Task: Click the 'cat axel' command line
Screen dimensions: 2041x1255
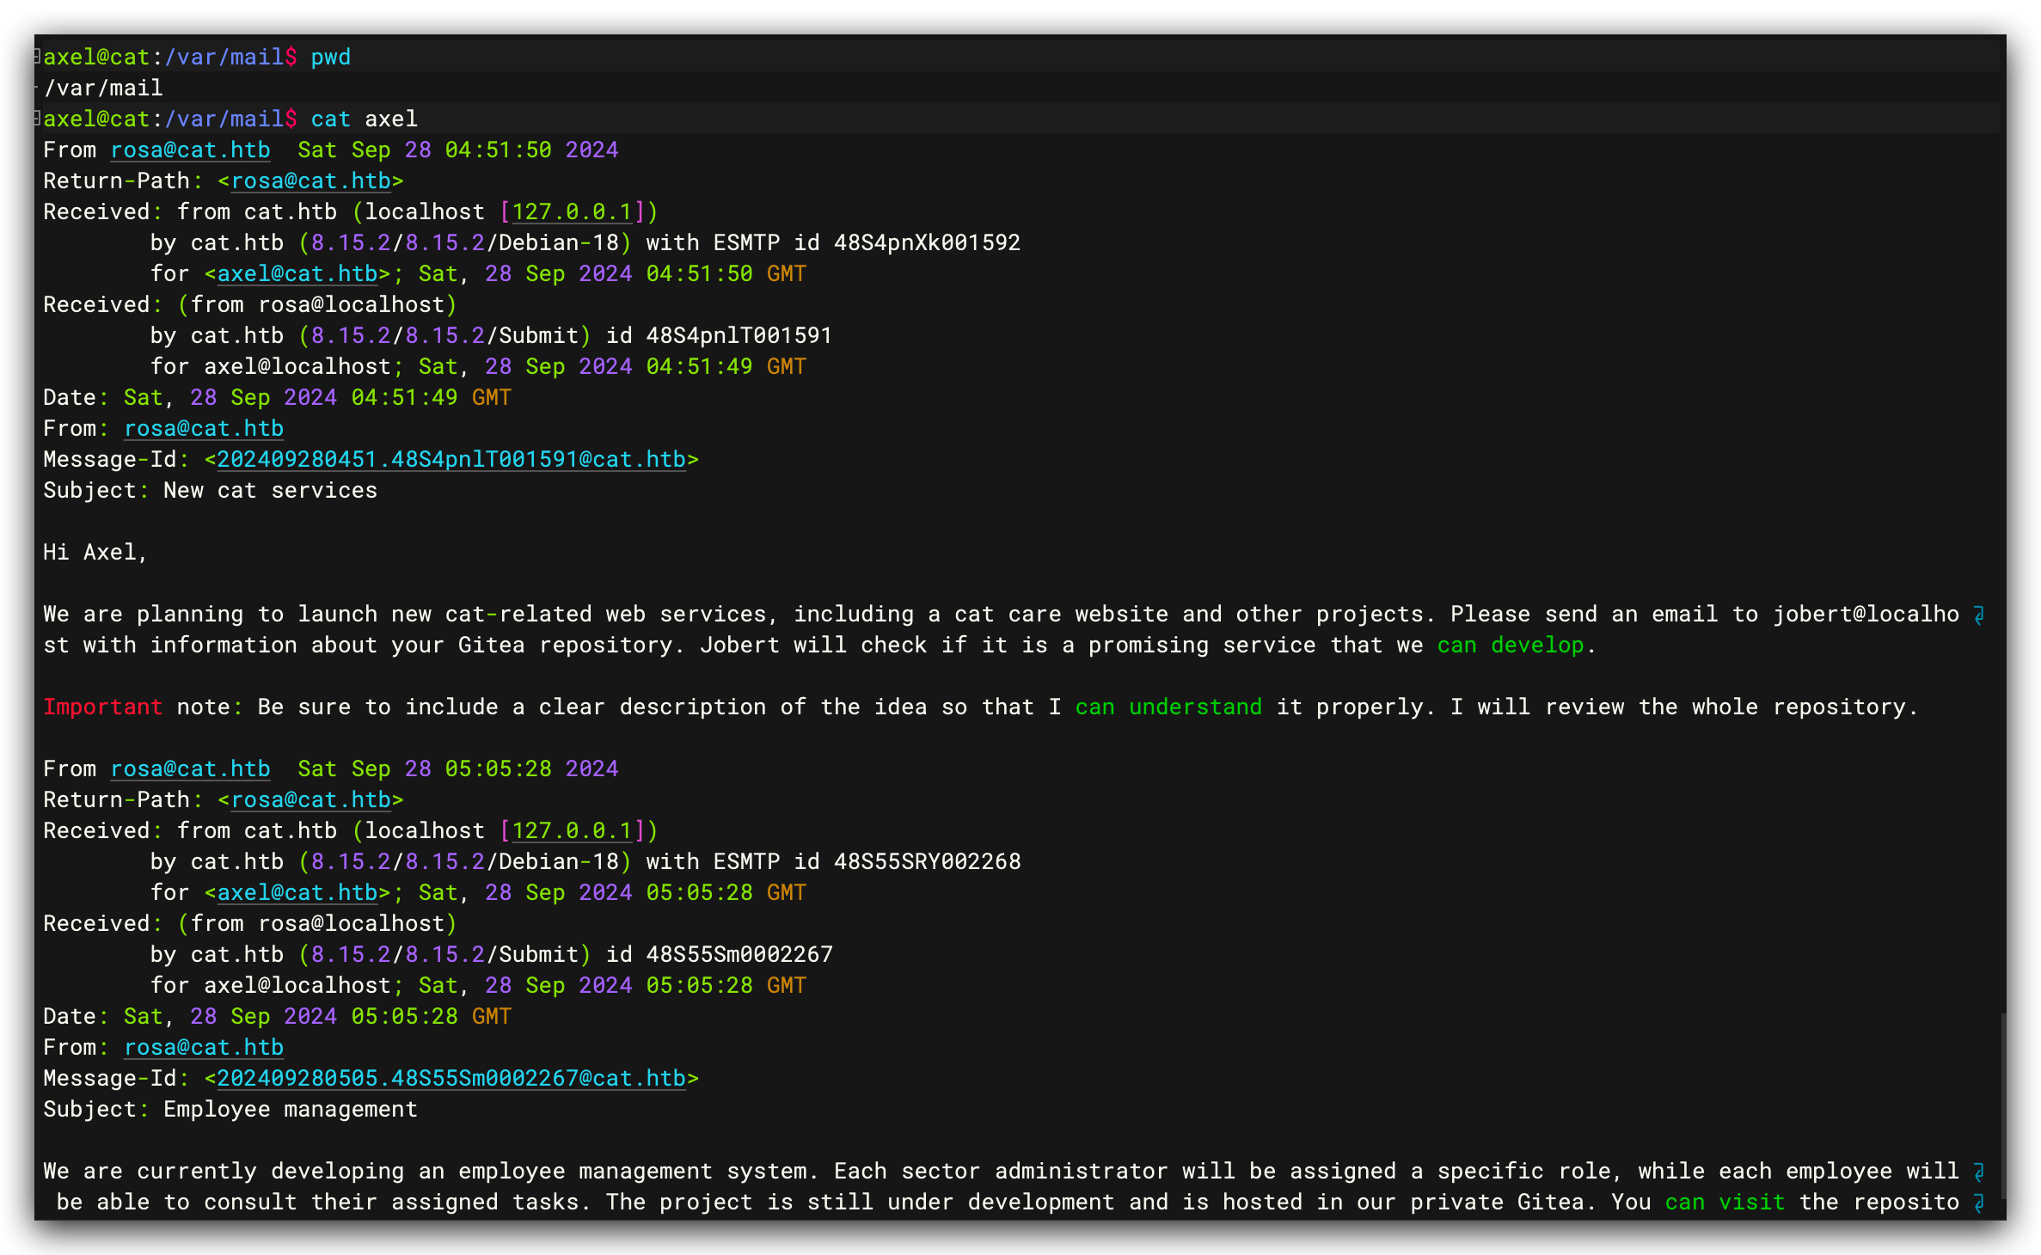Action: tap(364, 119)
